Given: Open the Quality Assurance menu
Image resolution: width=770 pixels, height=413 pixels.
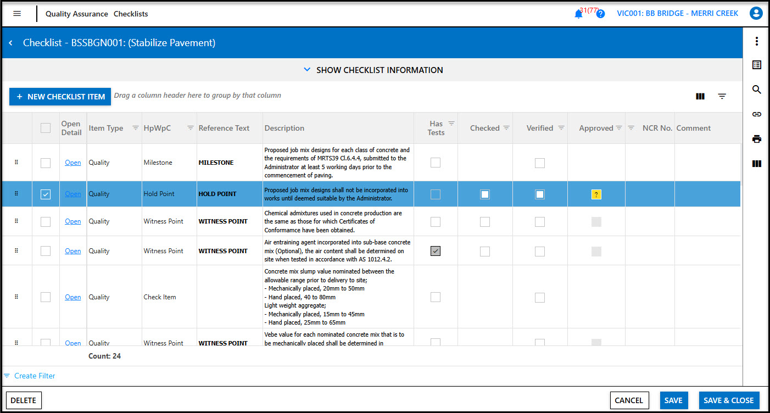Looking at the screenshot, I should 76,14.
